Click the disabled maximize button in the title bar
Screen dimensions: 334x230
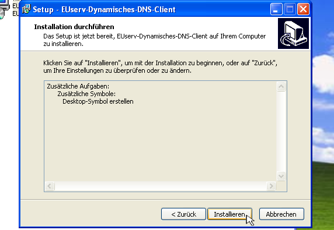[290, 9]
